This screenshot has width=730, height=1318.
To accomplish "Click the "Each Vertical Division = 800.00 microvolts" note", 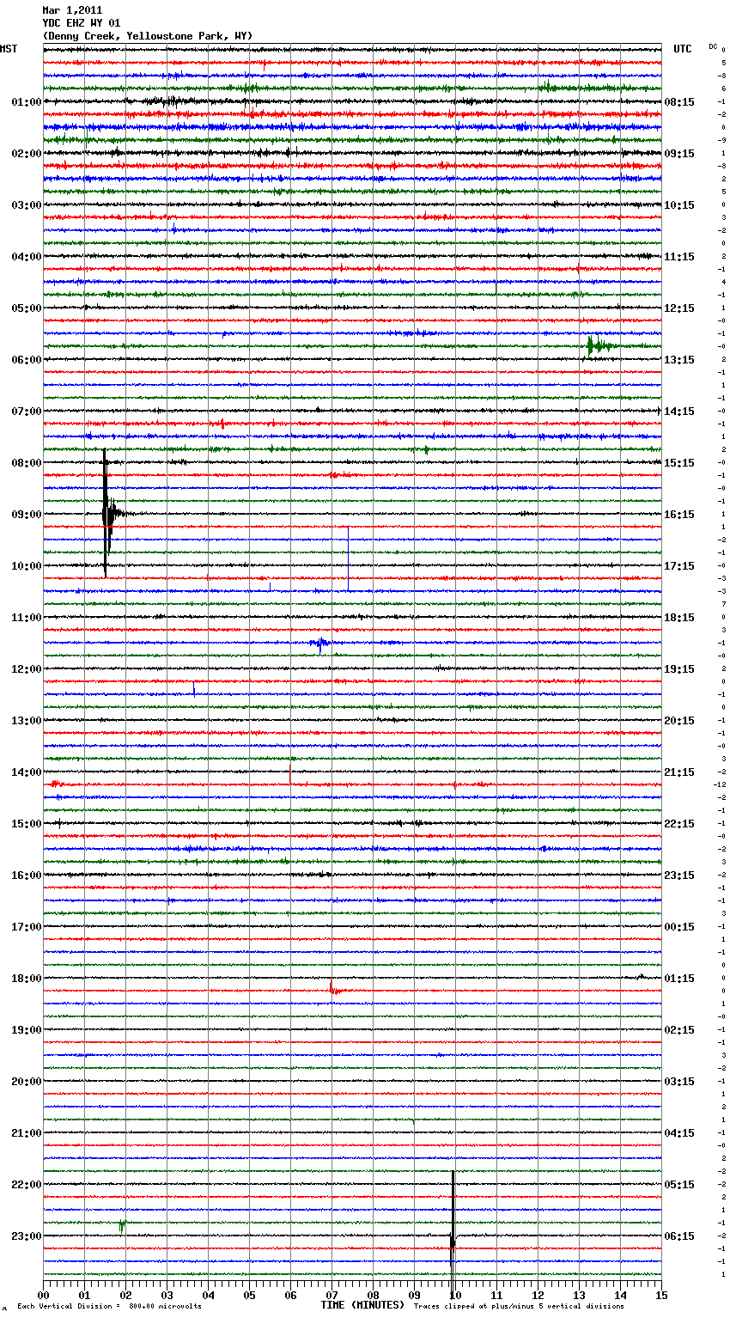I will pyautogui.click(x=110, y=1307).
